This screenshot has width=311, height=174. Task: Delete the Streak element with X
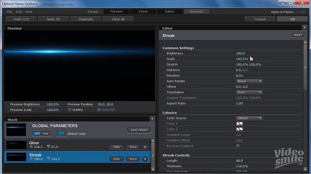coord(145,159)
